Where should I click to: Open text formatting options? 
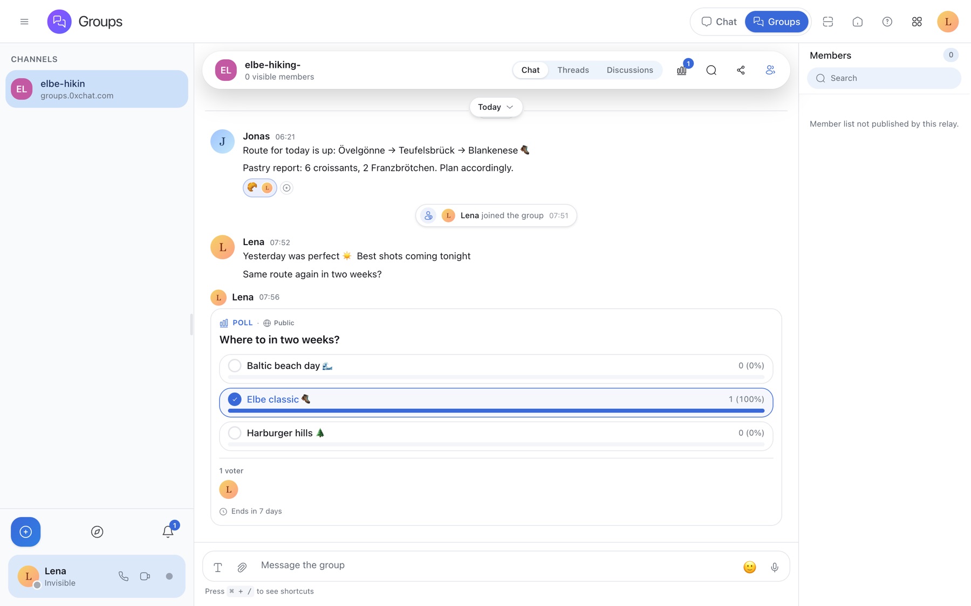pos(218,567)
